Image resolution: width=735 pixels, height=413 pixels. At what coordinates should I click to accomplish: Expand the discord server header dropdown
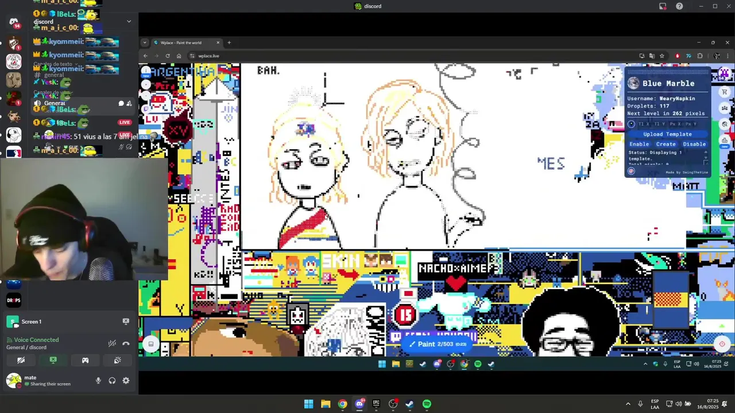point(129,21)
